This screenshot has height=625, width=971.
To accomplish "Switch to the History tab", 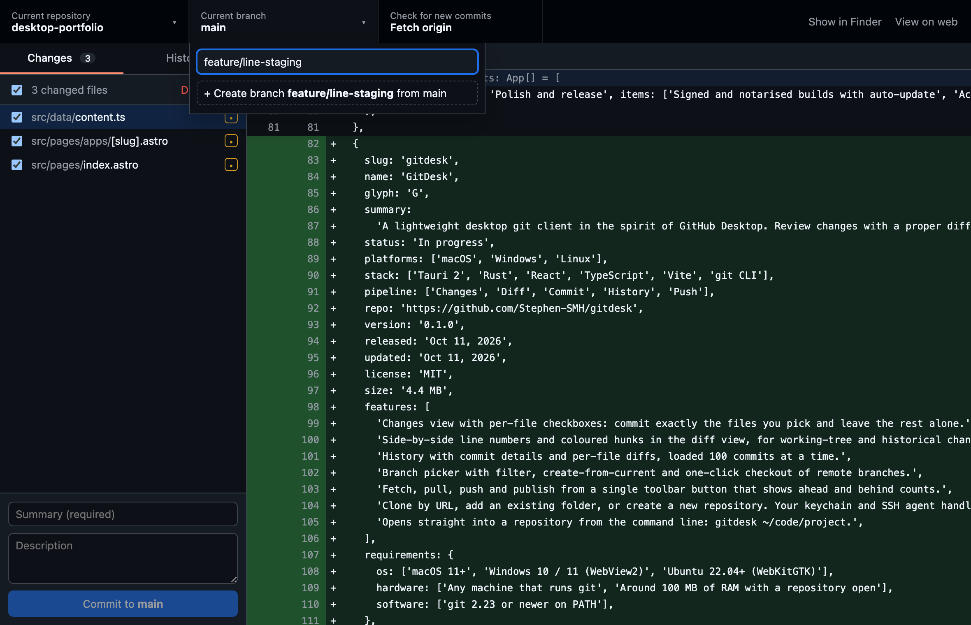I will (178, 58).
